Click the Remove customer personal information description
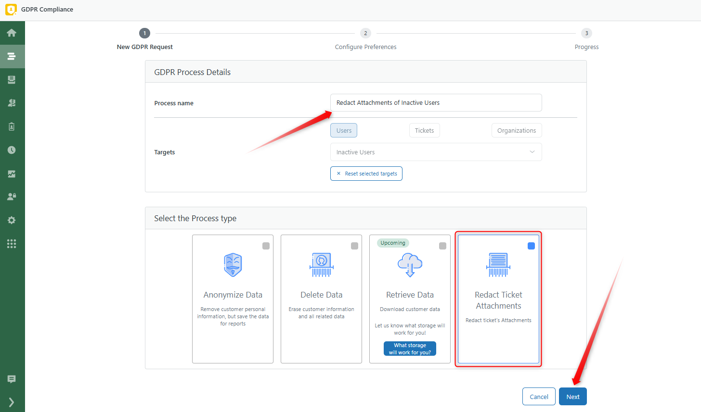 tap(233, 316)
